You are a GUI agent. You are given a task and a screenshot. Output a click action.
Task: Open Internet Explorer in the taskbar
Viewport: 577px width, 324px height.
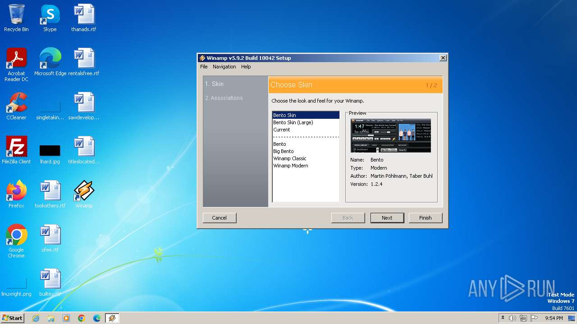36,318
